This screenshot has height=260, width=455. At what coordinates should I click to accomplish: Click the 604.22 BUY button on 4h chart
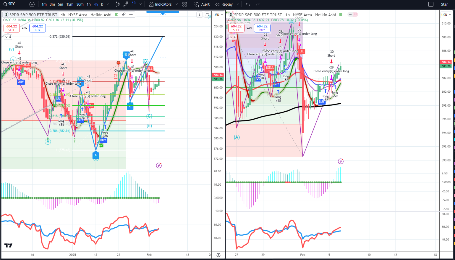pos(38,28)
